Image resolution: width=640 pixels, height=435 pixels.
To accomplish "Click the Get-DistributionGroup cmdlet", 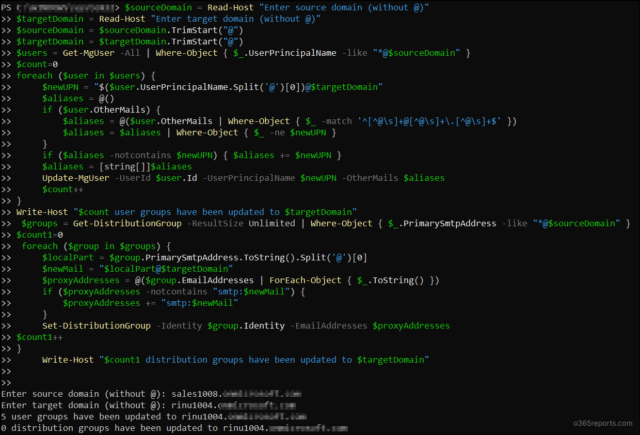I will click(127, 223).
